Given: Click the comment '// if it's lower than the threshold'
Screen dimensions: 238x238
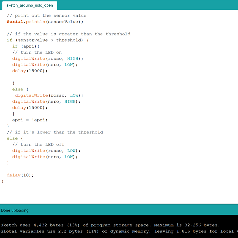Looking at the screenshot, I should pyautogui.click(x=55, y=132).
